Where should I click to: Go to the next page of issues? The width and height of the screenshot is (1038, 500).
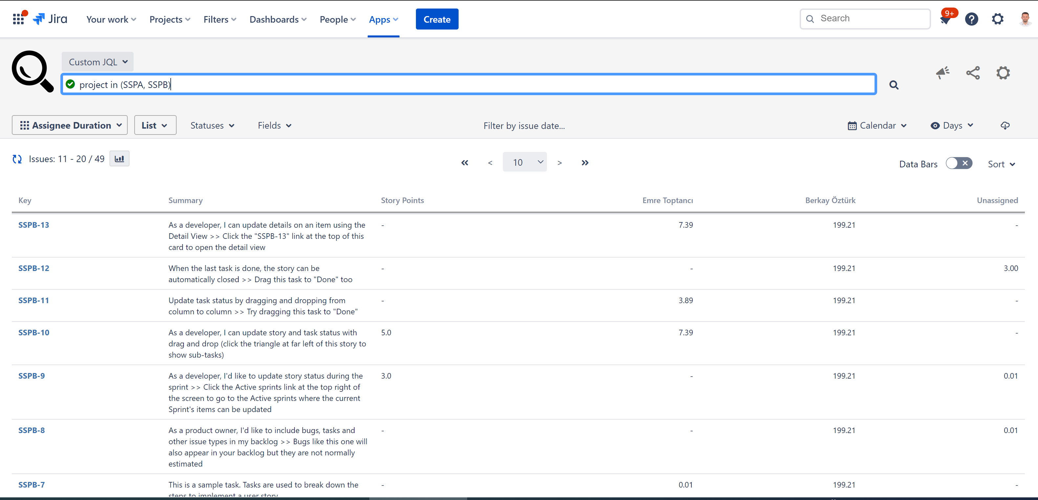pyautogui.click(x=560, y=162)
